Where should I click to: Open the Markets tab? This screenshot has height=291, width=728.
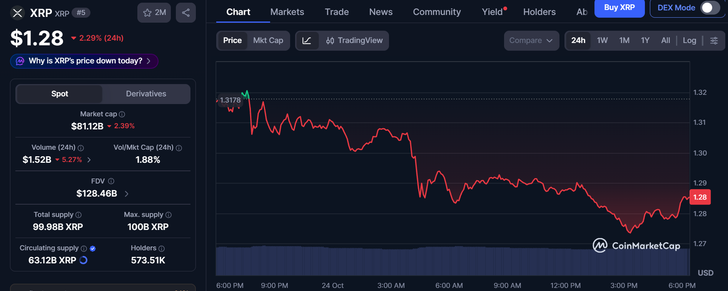(287, 12)
